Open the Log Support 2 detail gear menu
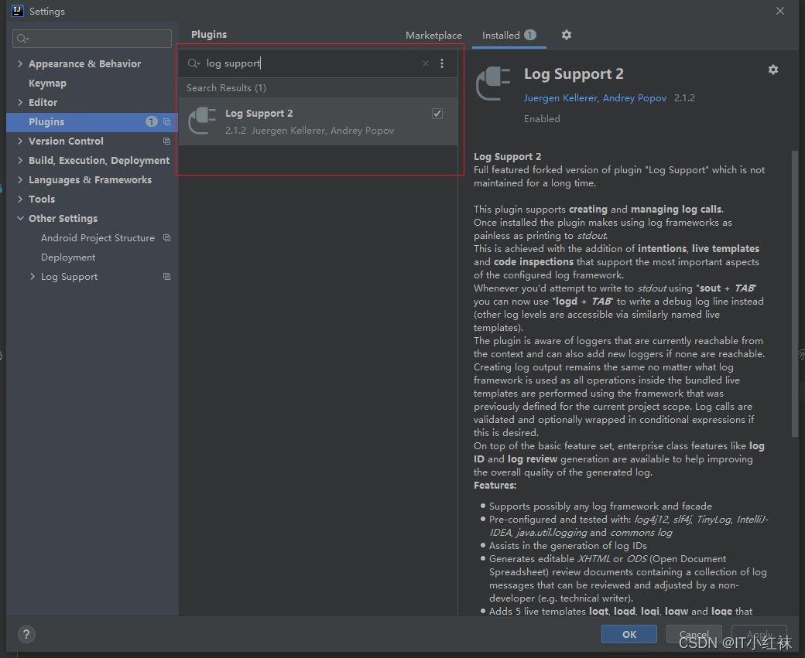805x658 pixels. coord(773,70)
